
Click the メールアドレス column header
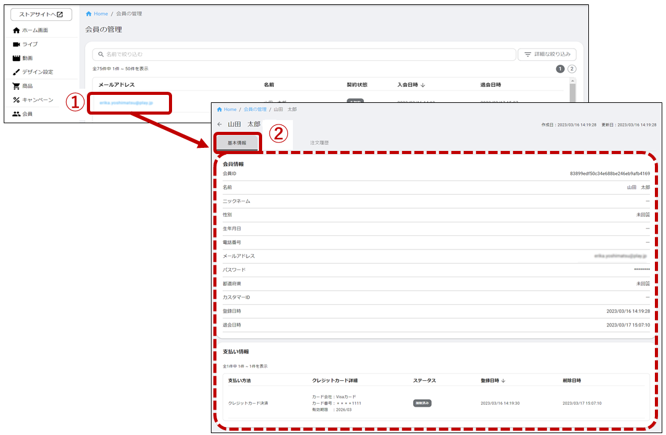(x=117, y=85)
